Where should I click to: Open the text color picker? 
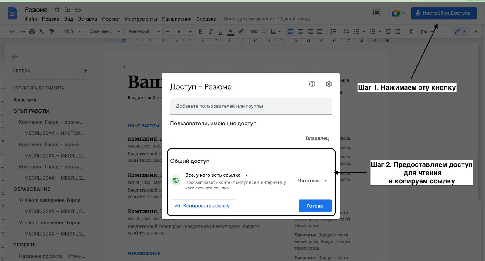pos(230,32)
